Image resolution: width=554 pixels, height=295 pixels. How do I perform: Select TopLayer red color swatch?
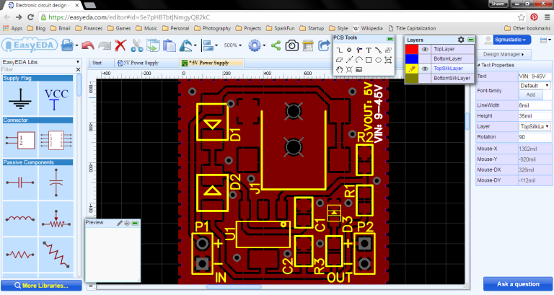tap(412, 49)
